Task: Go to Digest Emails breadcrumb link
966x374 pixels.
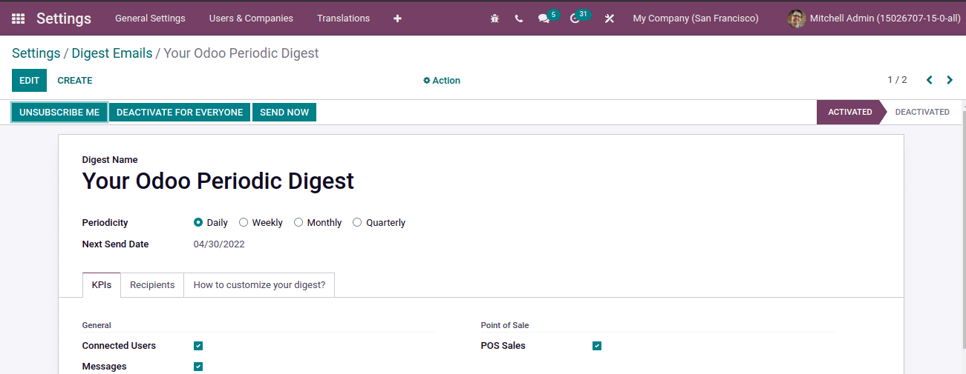Action: coord(112,53)
